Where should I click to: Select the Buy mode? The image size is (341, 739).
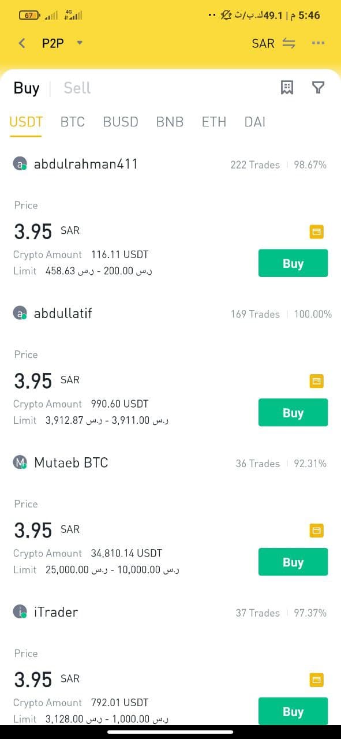click(27, 88)
